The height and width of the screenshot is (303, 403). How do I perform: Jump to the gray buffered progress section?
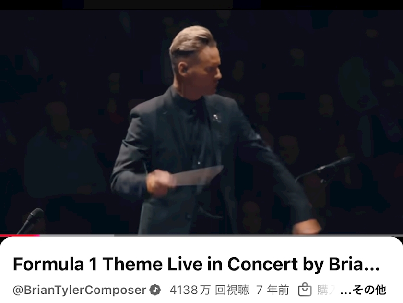pos(77,235)
